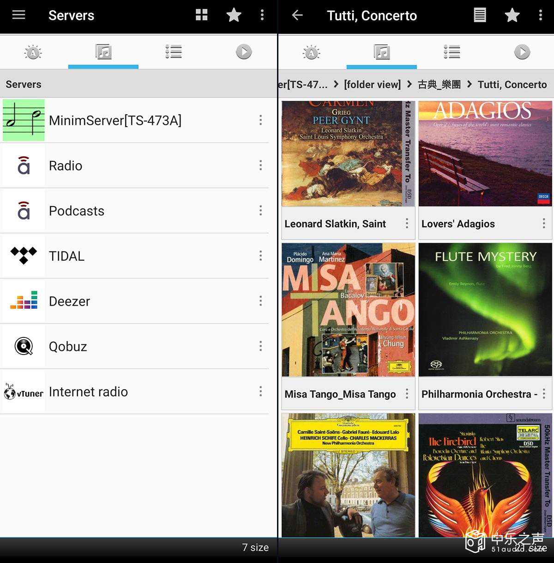Open the MinimServer[TS-473A] server

click(134, 120)
